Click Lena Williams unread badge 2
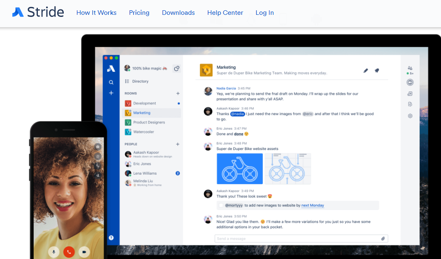The width and height of the screenshot is (441, 259). point(178,173)
